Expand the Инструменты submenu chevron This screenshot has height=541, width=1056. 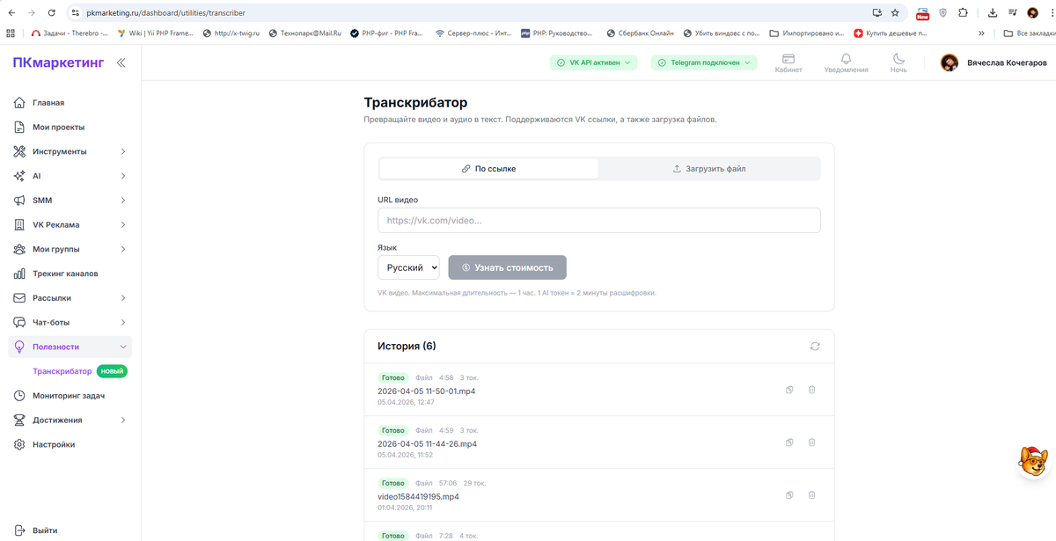123,151
